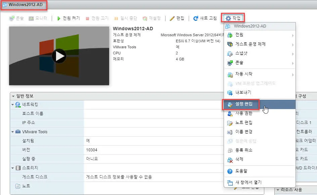Click the 10304 version value
The width and height of the screenshot is (317, 195).
92,150
